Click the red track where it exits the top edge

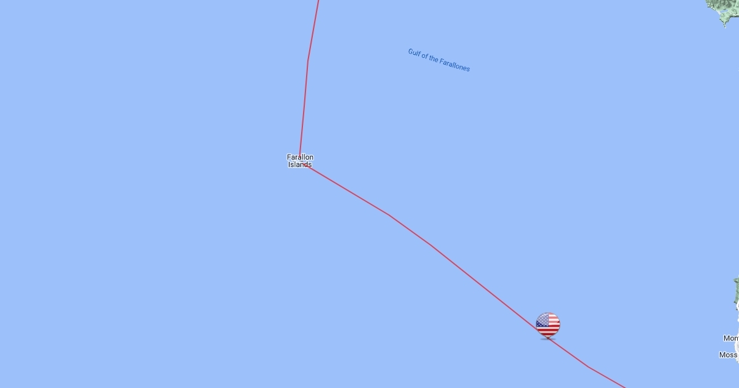(318, 2)
